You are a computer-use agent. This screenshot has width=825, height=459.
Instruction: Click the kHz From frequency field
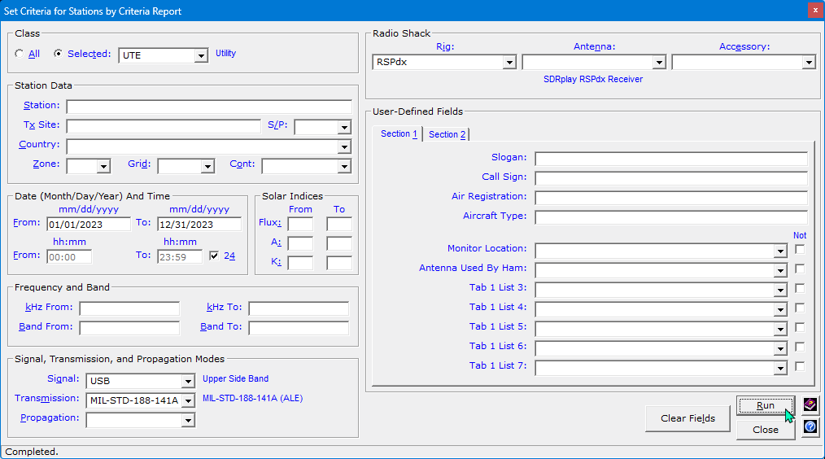pyautogui.click(x=129, y=308)
